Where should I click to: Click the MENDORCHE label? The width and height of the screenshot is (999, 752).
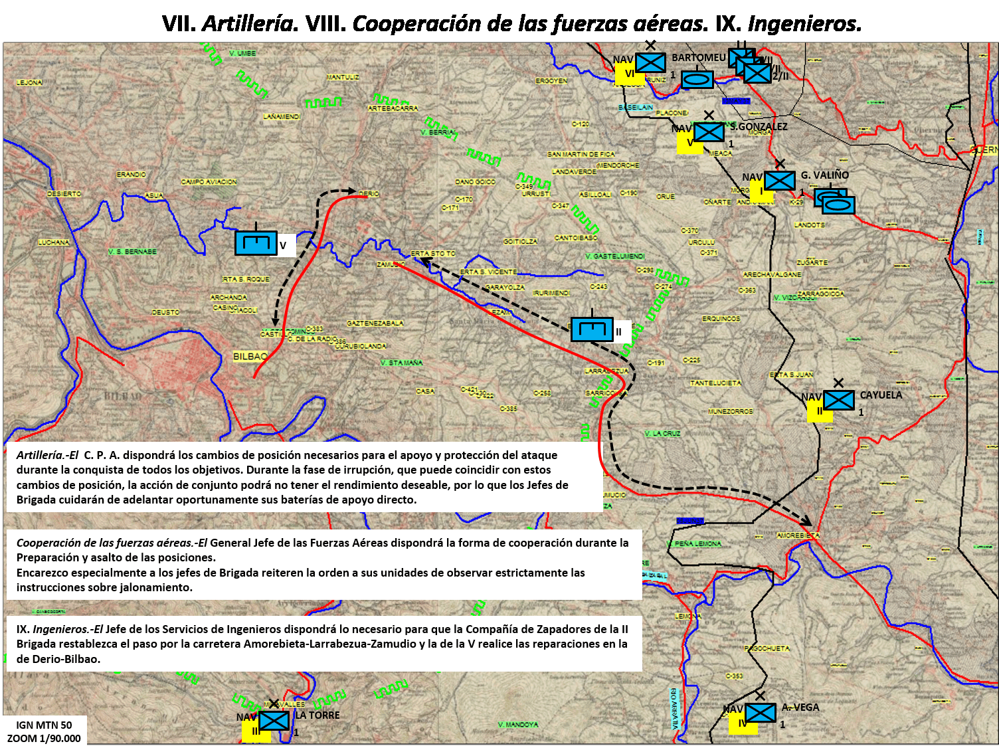pyautogui.click(x=618, y=165)
